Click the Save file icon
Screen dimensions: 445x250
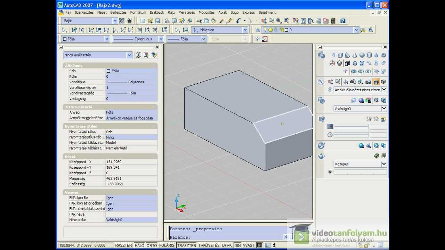[x=157, y=21]
